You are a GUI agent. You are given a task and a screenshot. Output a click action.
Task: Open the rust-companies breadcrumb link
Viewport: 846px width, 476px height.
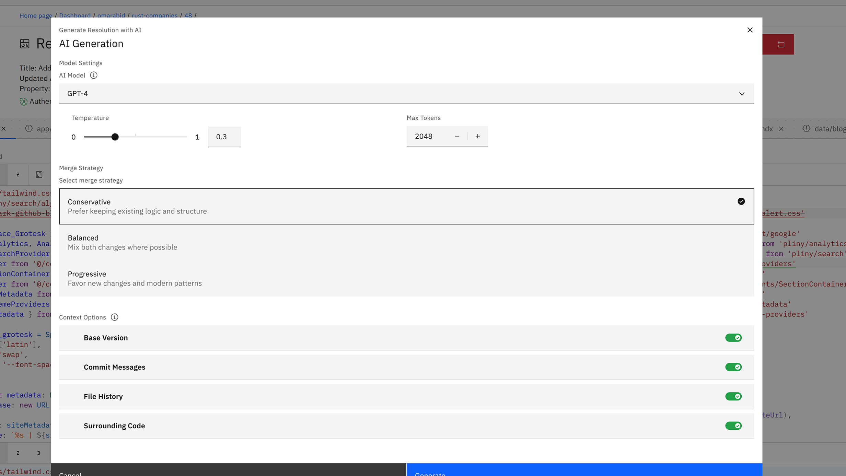coord(154,15)
